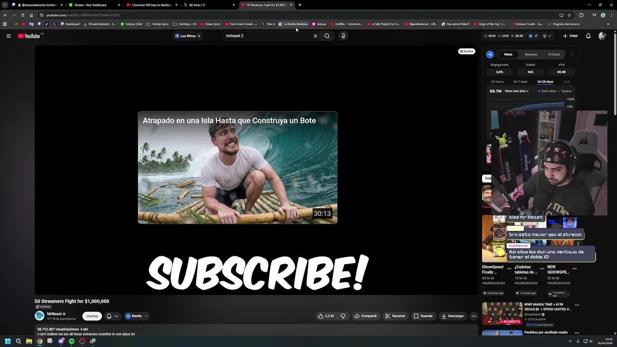Viewport: 617px width, 347px height.
Task: Expand bookmarks bar overflow chevron
Action: click(608, 24)
